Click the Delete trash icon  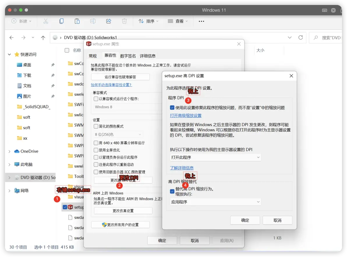124,21
